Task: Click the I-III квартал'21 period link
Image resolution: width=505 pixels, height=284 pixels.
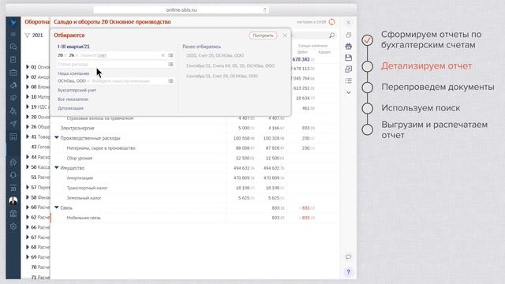Action: (73, 47)
